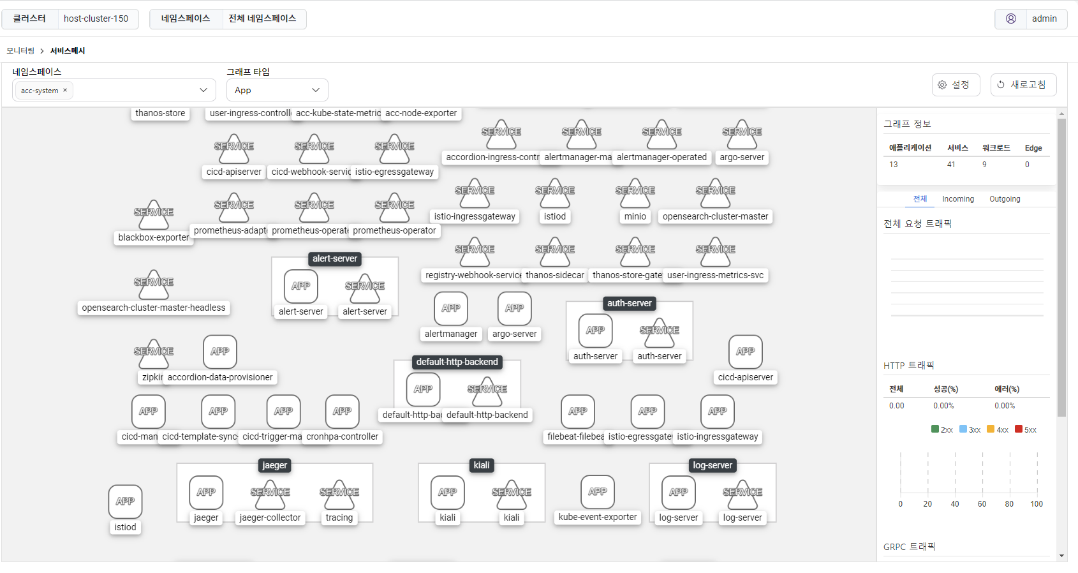Select the cicd-apiserver APP node icon
The width and height of the screenshot is (1078, 573).
(x=746, y=352)
